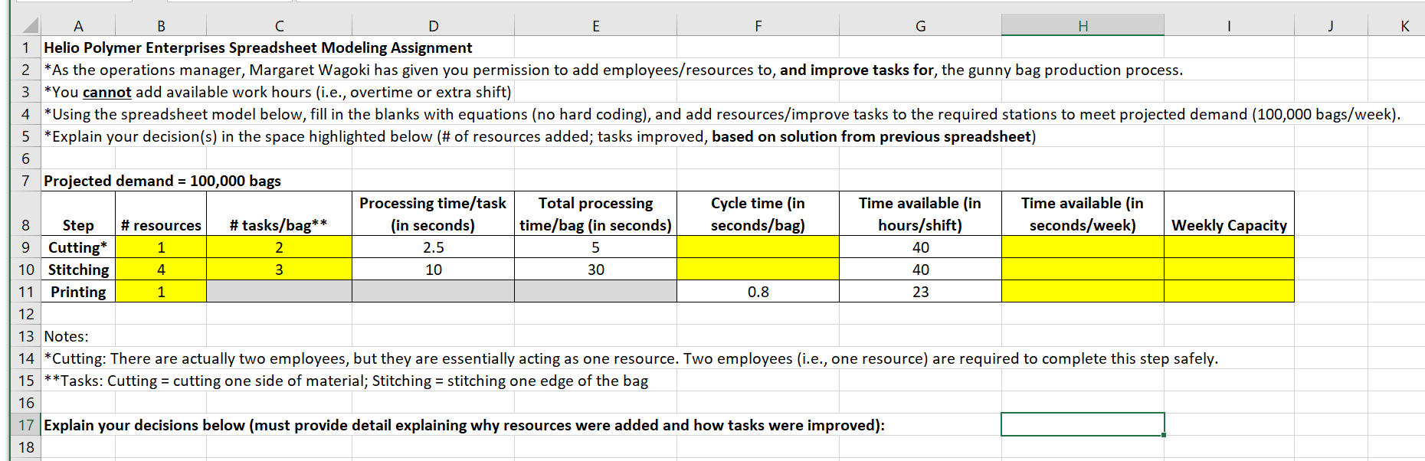Click Cutting processing time cell 2.5
Image resolution: width=1425 pixels, height=461 pixels.
click(x=434, y=247)
